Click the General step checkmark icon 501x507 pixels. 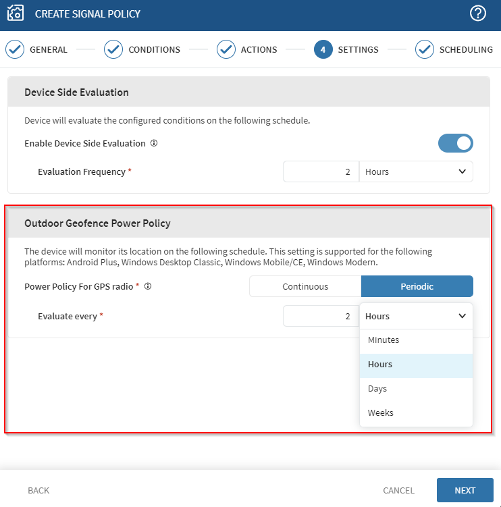(x=15, y=49)
